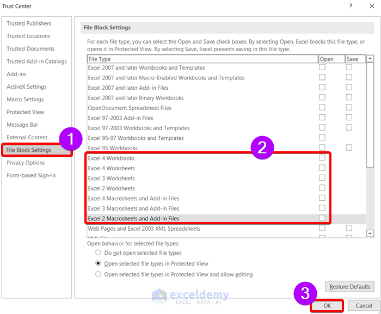
Task: Select the Excel 3 Worksheets row text
Action: point(111,178)
